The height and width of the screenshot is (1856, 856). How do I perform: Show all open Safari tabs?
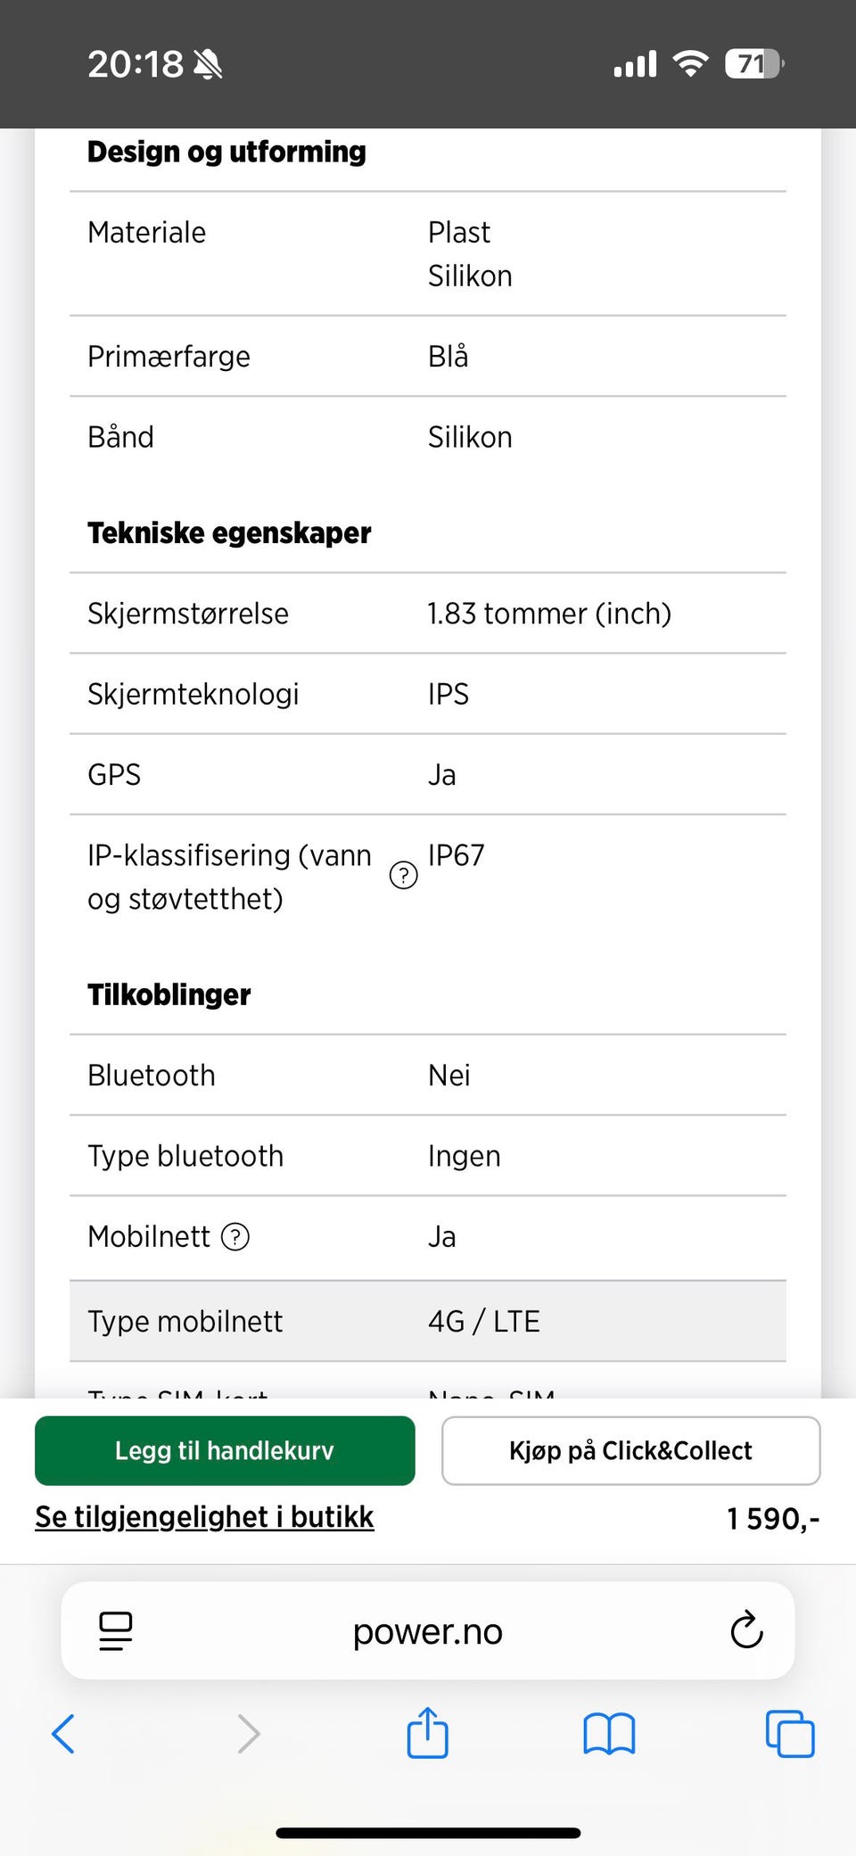click(790, 1734)
